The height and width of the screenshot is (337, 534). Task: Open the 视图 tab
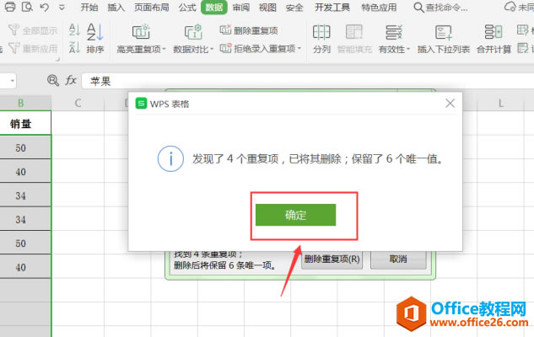point(267,7)
